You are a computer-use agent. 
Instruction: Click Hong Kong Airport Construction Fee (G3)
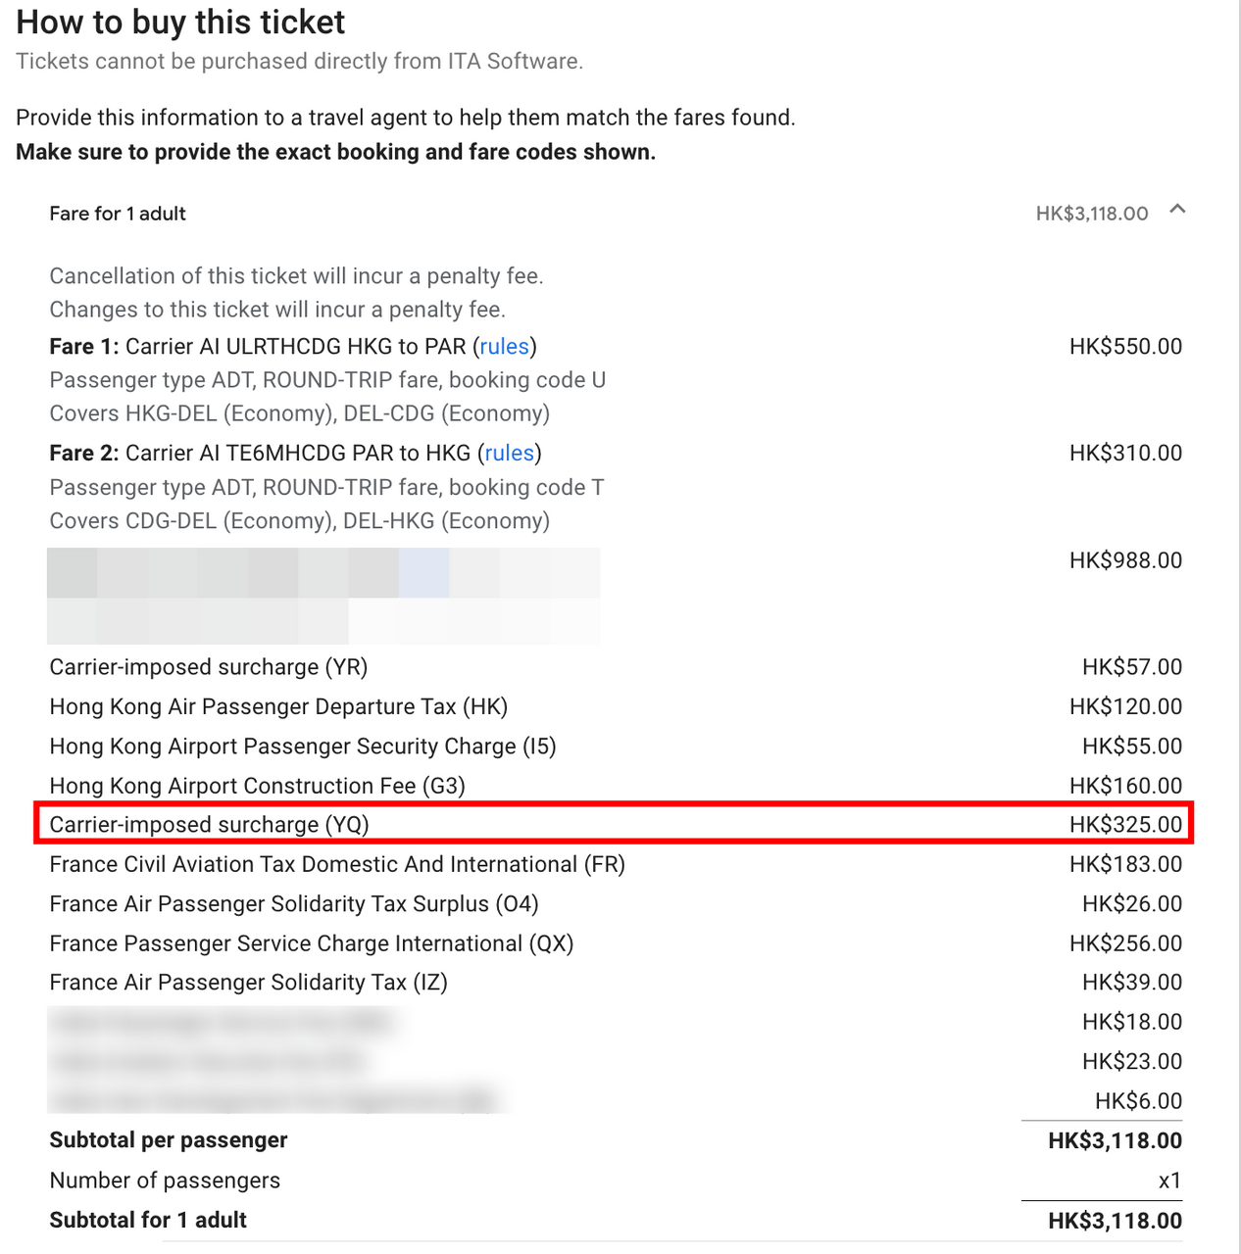pos(257,786)
